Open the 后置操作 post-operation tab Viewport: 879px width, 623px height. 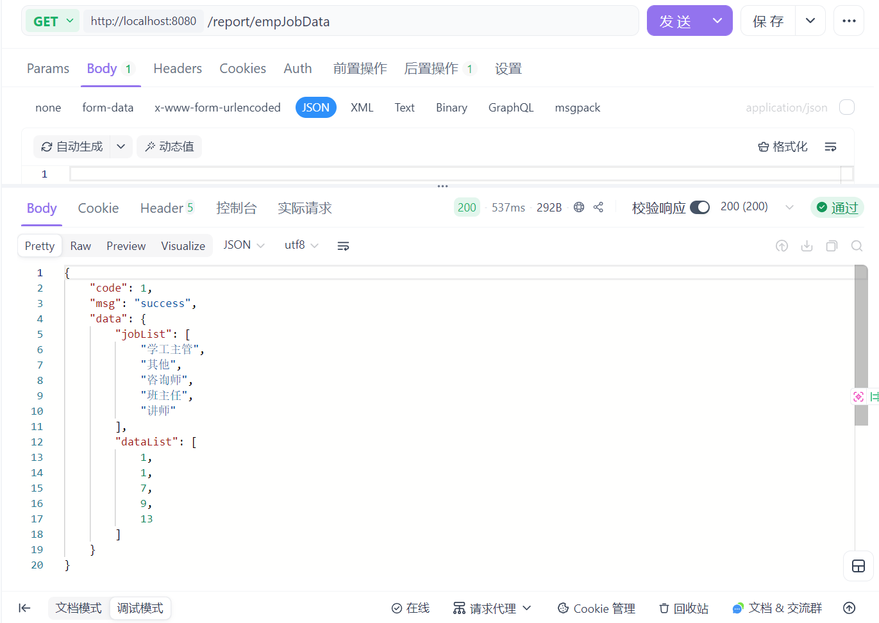point(439,69)
